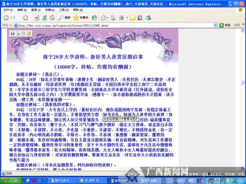This screenshot has width=246, height=184.
Task: Open the 工具 (Tools) menu
Action: point(64,10)
